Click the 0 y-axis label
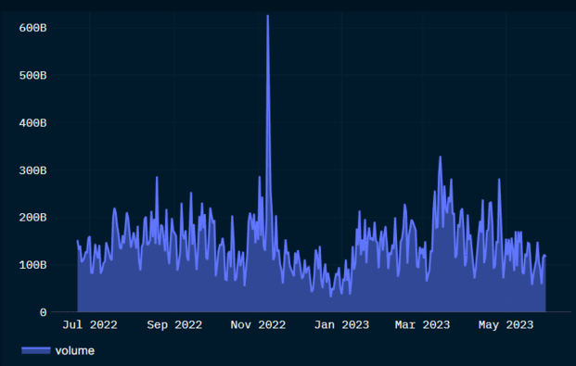Image resolution: width=576 pixels, height=366 pixels. [43, 312]
